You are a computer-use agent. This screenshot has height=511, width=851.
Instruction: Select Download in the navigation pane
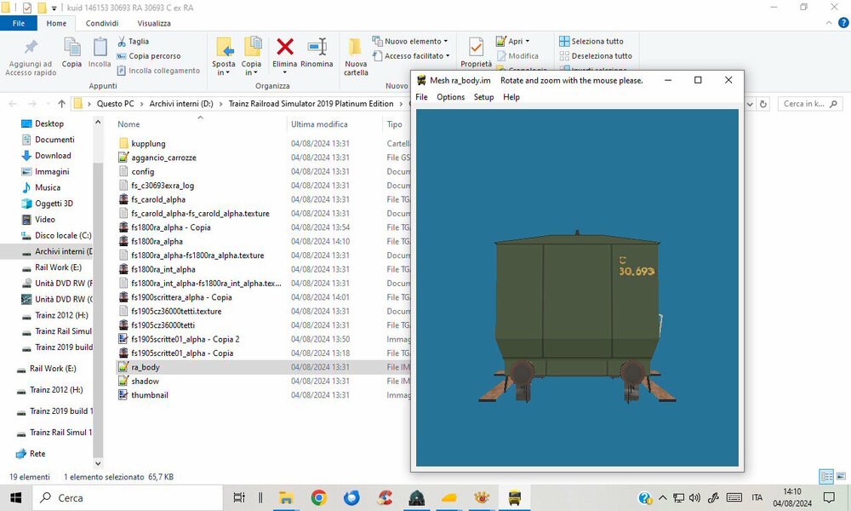tap(53, 156)
